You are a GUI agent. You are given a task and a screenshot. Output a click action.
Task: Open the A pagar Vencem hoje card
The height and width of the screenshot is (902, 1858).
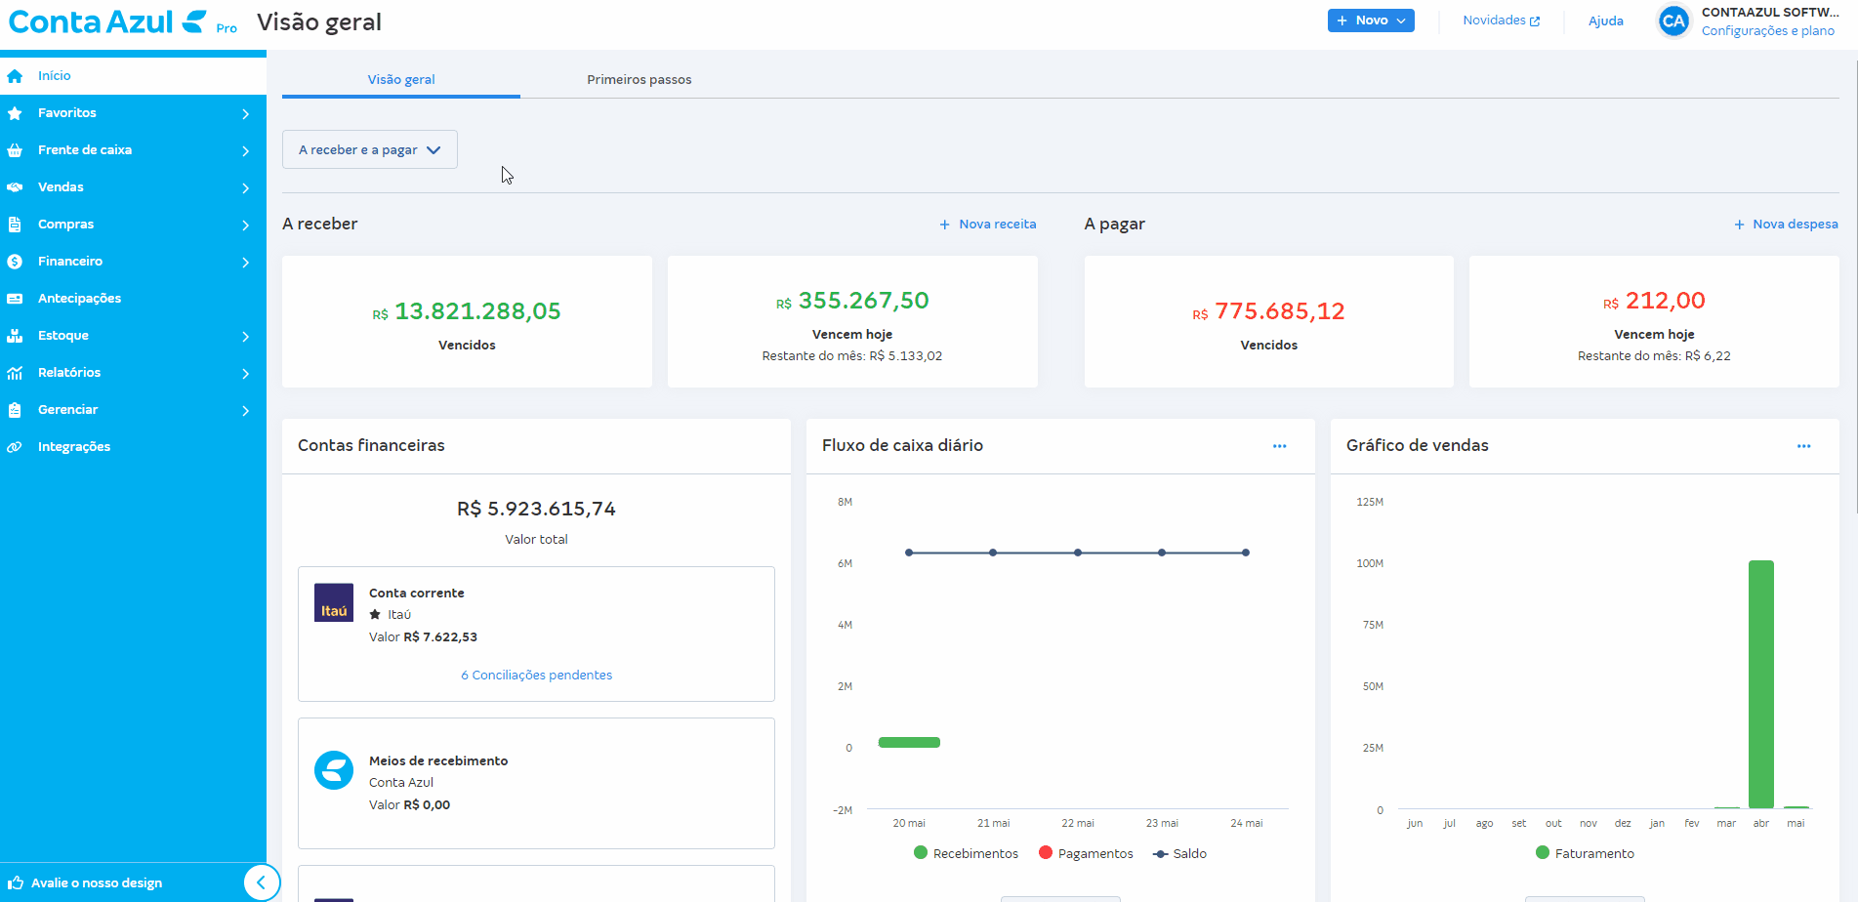point(1654,322)
